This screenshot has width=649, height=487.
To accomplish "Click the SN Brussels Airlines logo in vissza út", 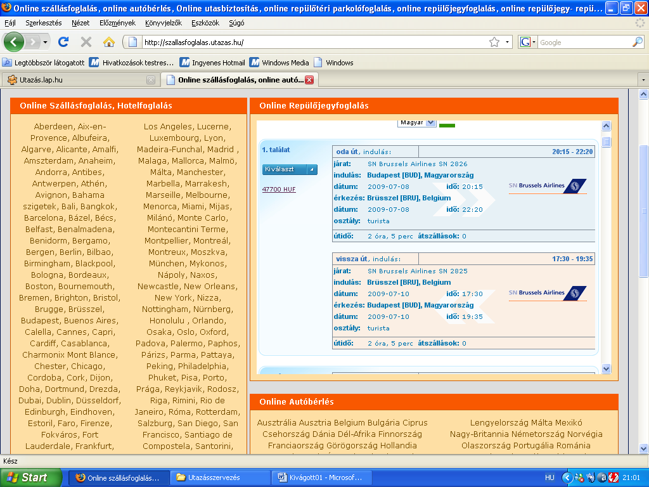I will (548, 293).
